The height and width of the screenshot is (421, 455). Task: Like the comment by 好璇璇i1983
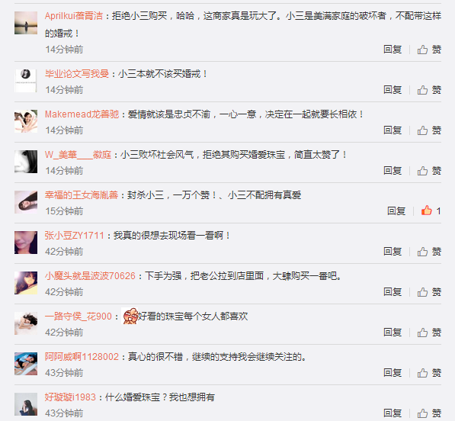pyautogui.click(x=429, y=413)
